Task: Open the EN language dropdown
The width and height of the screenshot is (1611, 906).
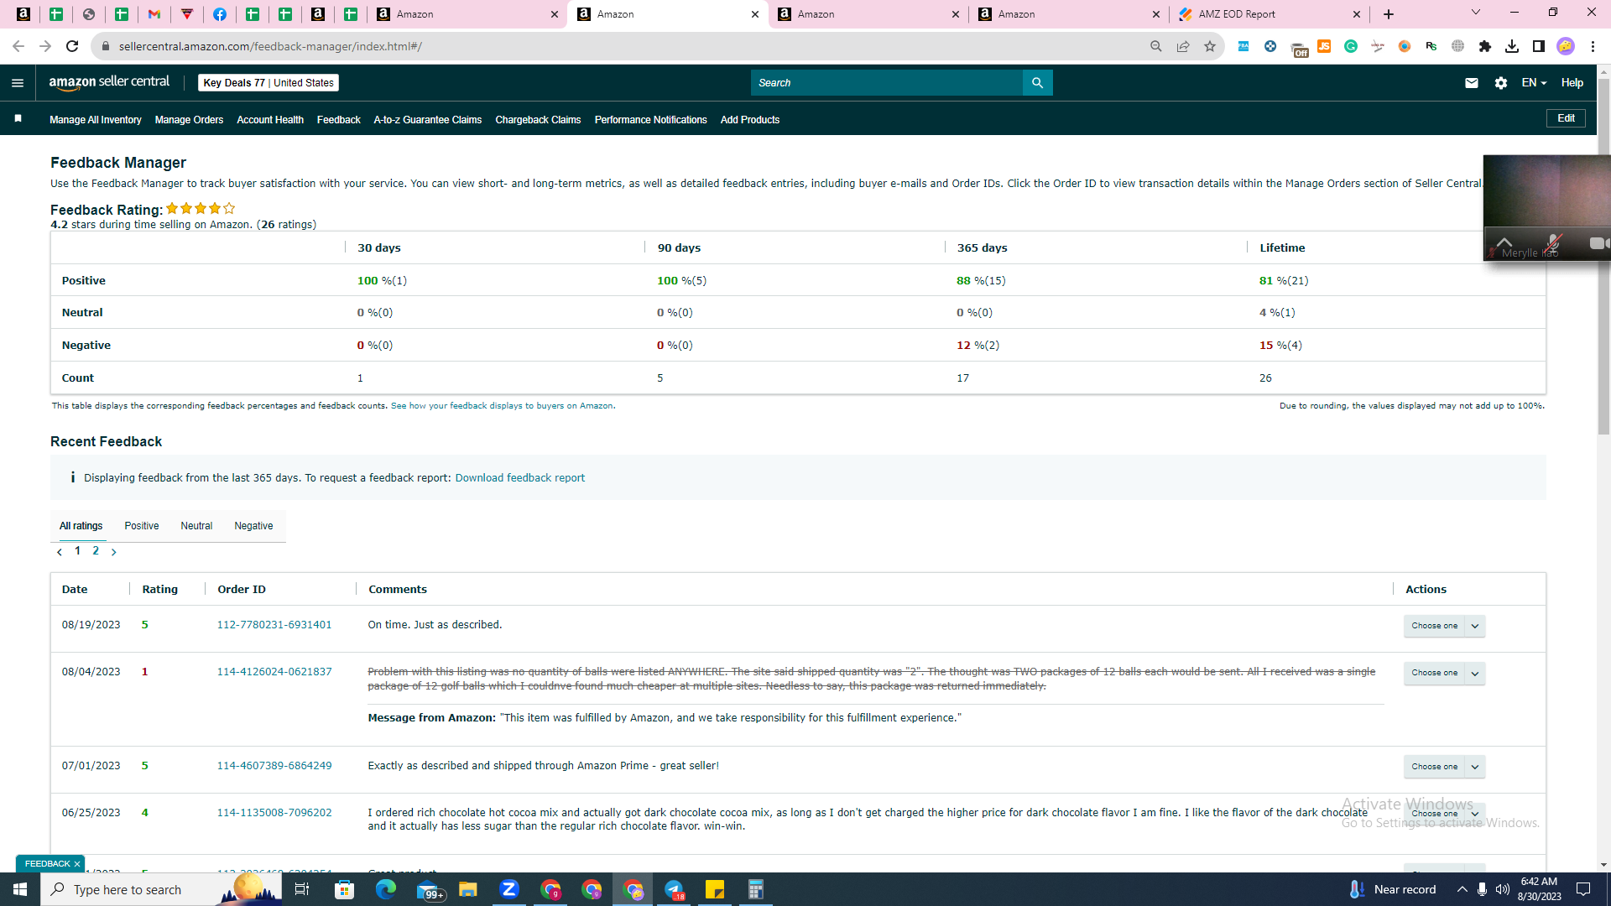Action: [1534, 83]
